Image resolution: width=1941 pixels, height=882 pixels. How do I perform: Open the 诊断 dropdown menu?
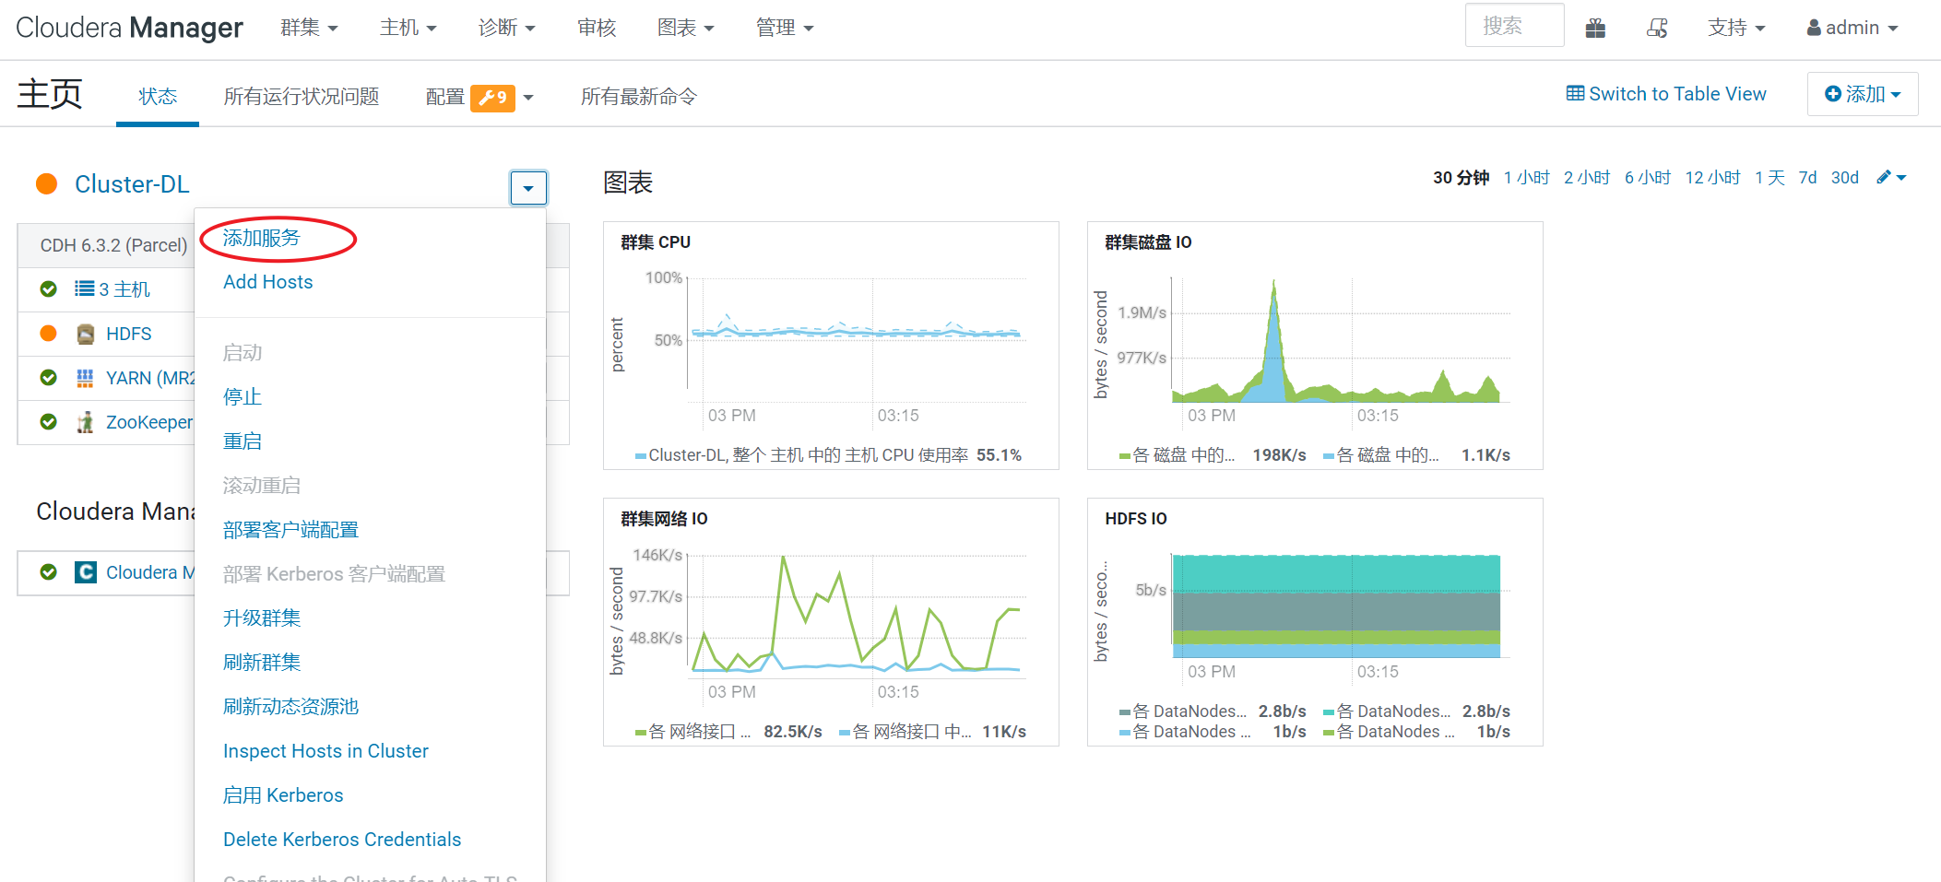click(506, 28)
